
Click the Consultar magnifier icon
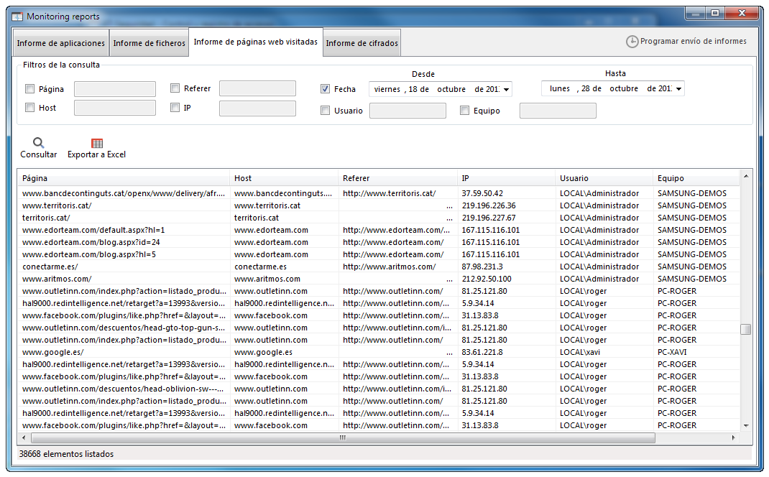(x=38, y=143)
